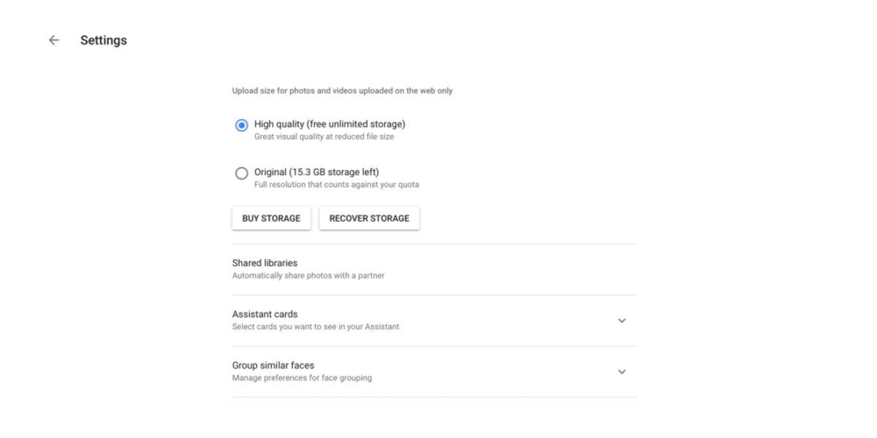Screen dimensions: 877x438
Task: Open the chevron beside Group similar faces
Action: pos(622,372)
